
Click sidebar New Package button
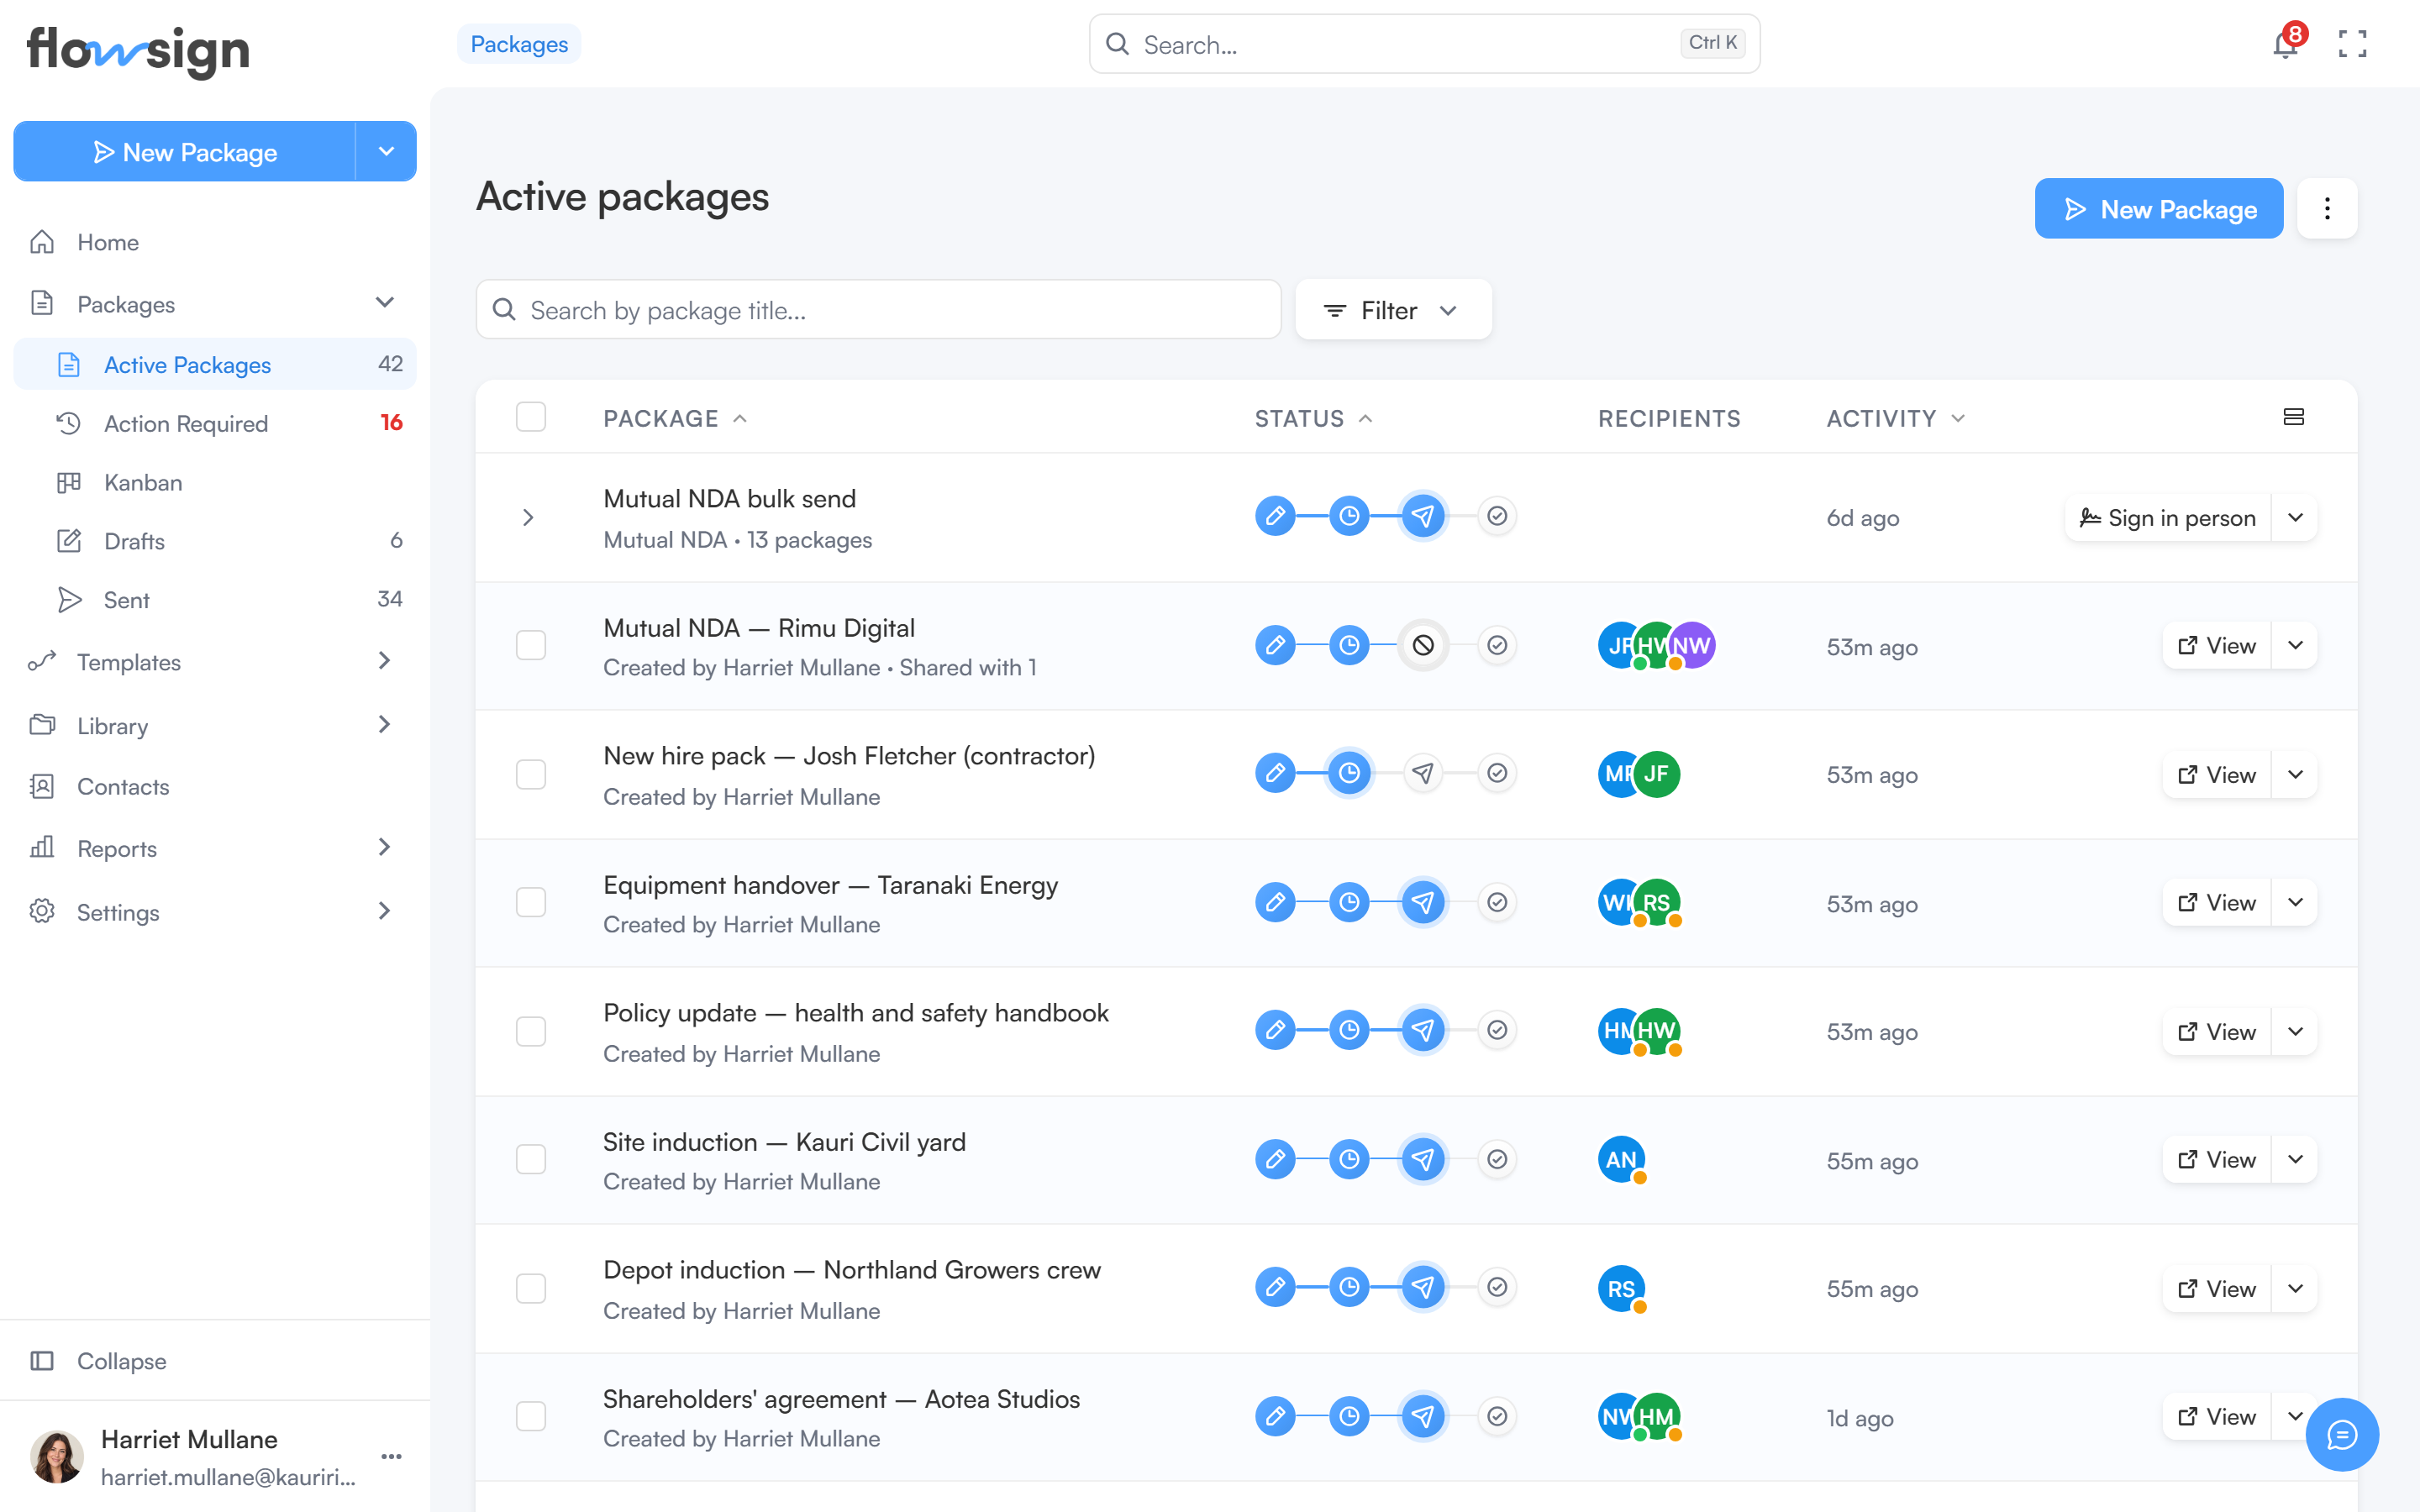pos(185,151)
